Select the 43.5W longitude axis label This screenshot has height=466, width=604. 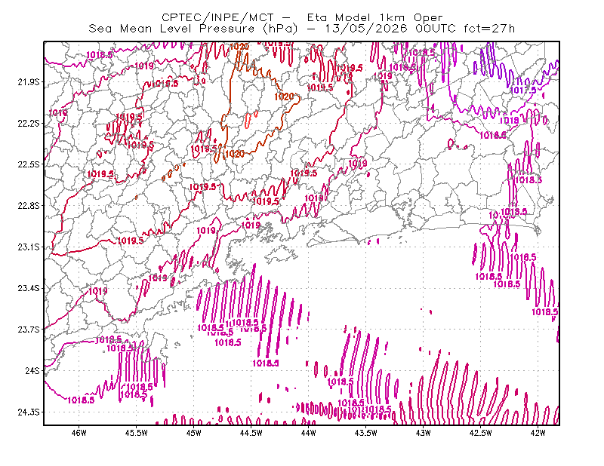pyautogui.click(x=365, y=433)
